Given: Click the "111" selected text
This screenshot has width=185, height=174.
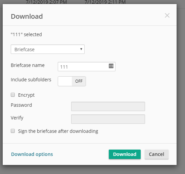Looking at the screenshot, I should 26,34.
